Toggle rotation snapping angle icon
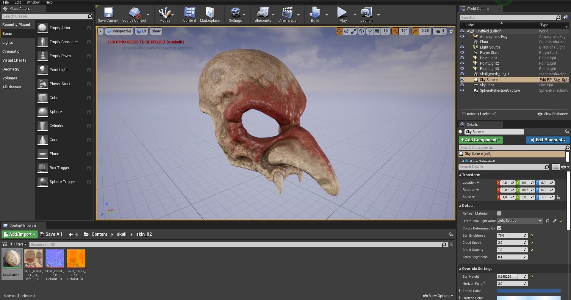This screenshot has height=300, width=571. pyautogui.click(x=395, y=31)
